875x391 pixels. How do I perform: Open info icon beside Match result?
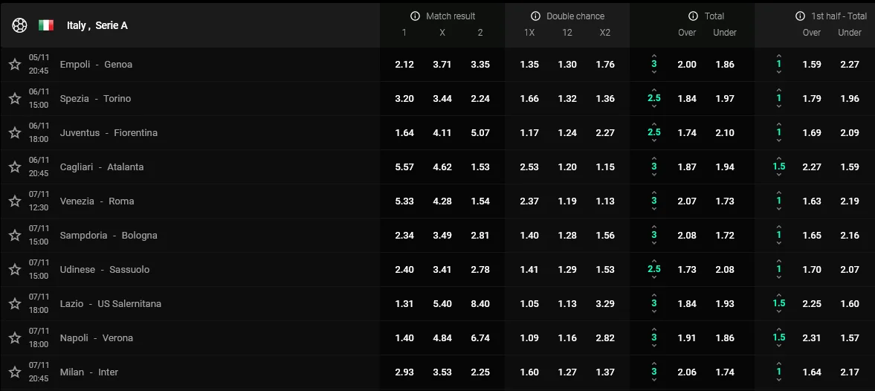(416, 16)
